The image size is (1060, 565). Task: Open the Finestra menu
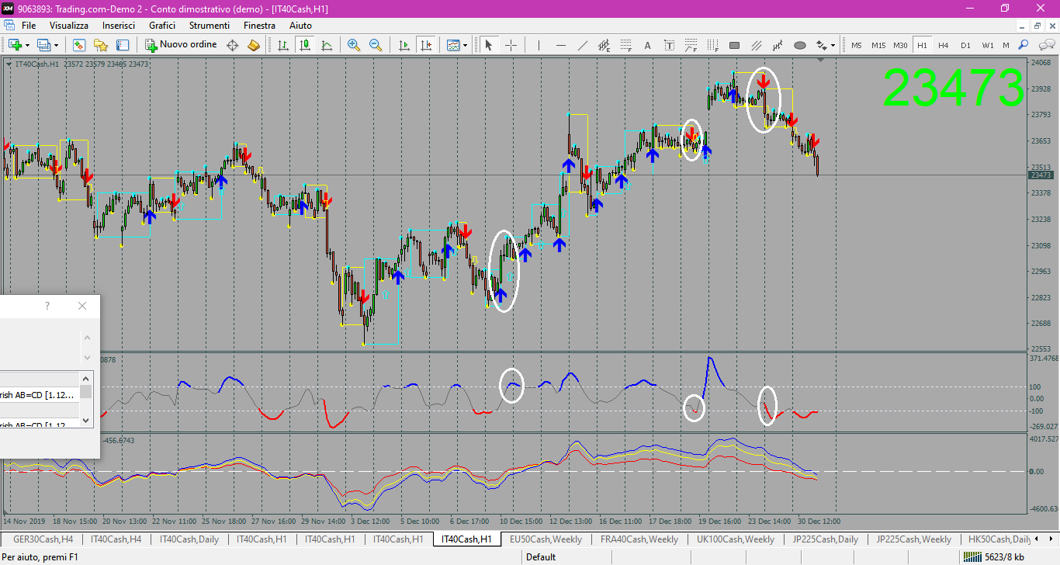259,26
